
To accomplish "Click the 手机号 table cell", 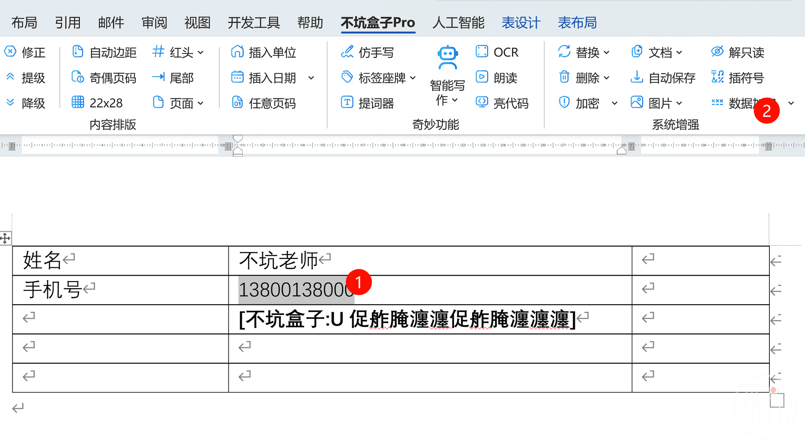I will pos(120,290).
